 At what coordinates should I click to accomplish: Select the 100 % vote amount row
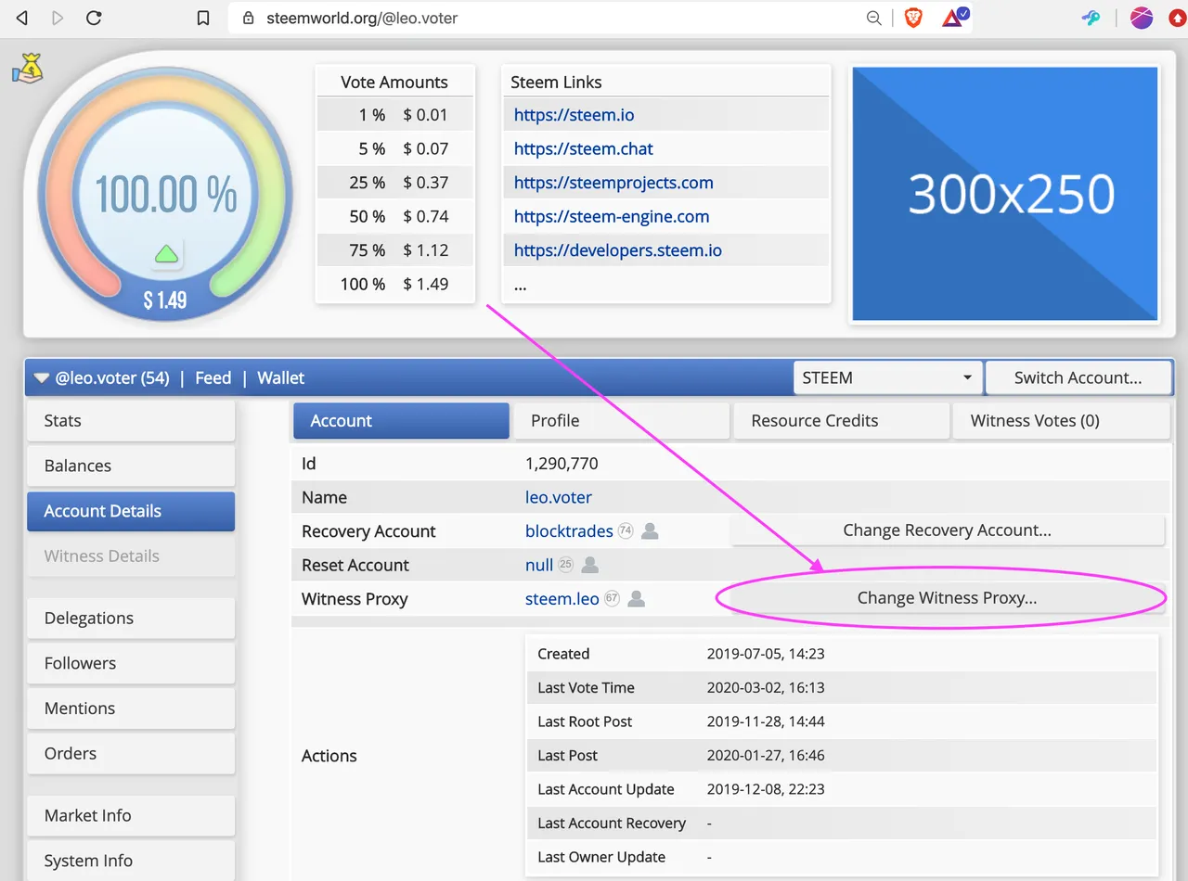[394, 284]
